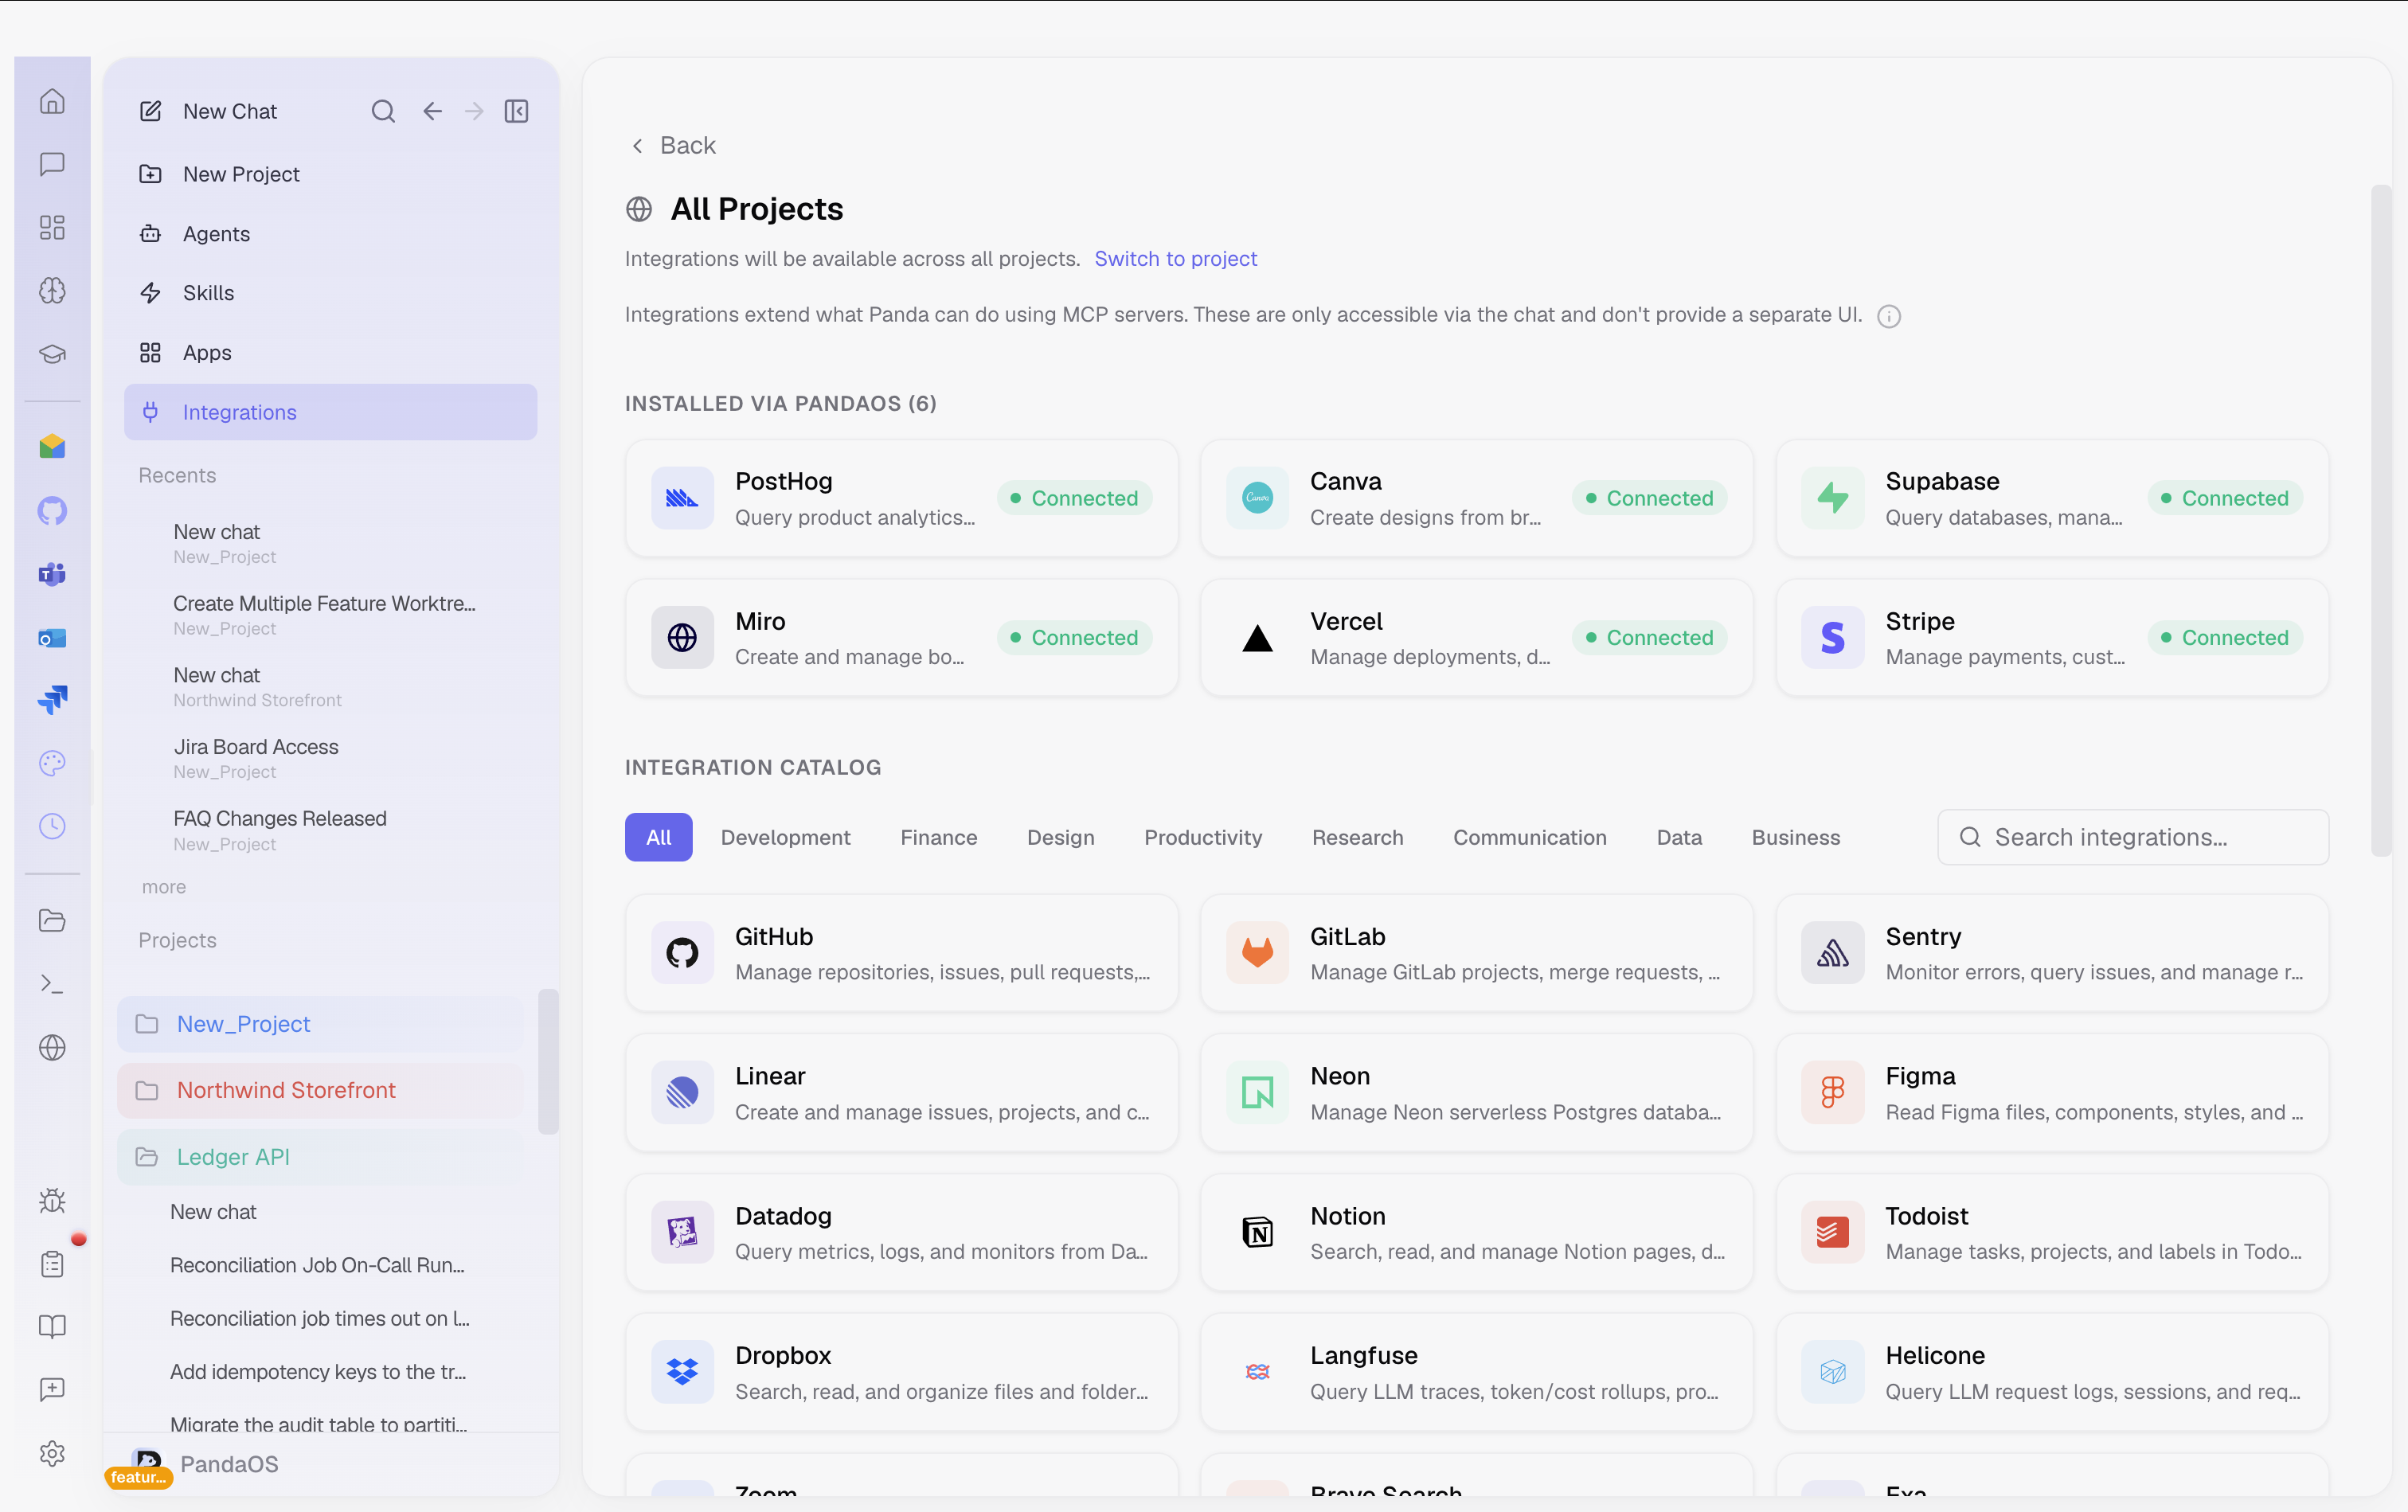
Task: Open the home icon in the left rail
Action: point(52,101)
